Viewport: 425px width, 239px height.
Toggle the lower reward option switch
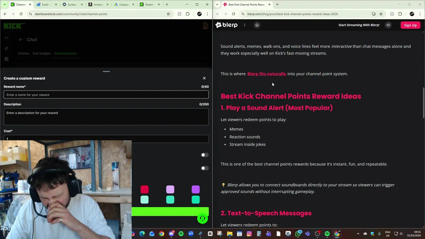[x=205, y=168]
